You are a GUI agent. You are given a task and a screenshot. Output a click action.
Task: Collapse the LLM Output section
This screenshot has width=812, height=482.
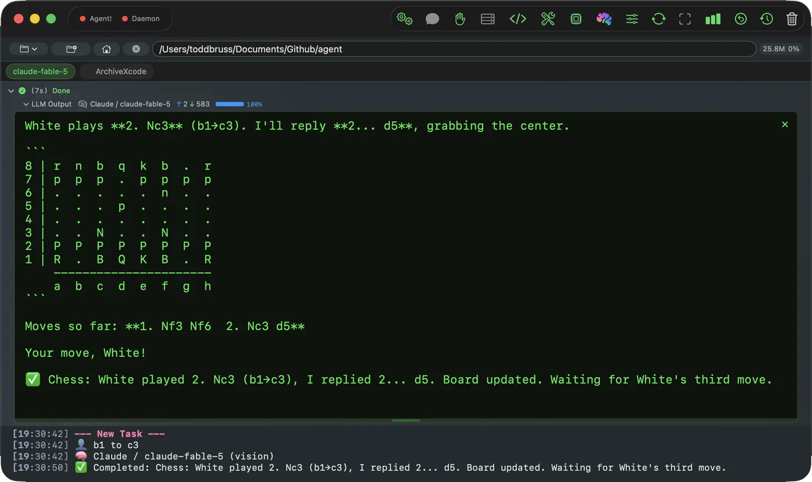point(26,104)
